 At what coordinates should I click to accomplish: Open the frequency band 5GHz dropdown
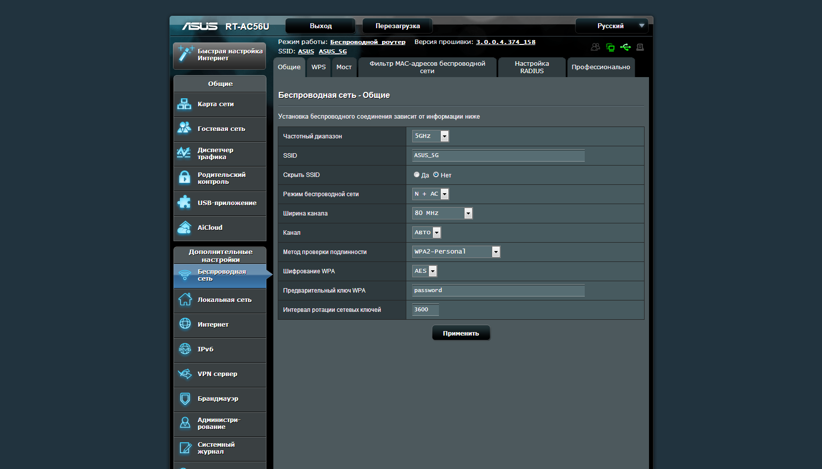(431, 136)
